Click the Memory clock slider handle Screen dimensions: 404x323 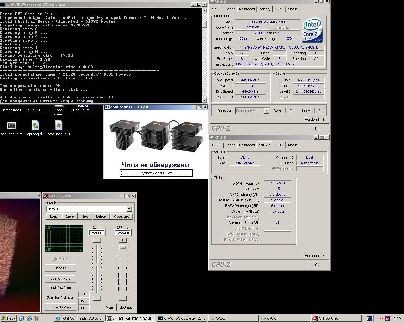pyautogui.click(x=122, y=247)
